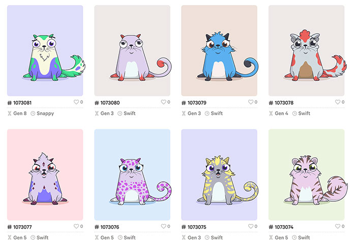Like kitty #1073081 with the heart icon

point(76,102)
